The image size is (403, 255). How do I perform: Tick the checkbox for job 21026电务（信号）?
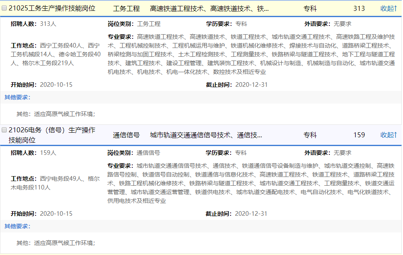[x=4, y=130]
